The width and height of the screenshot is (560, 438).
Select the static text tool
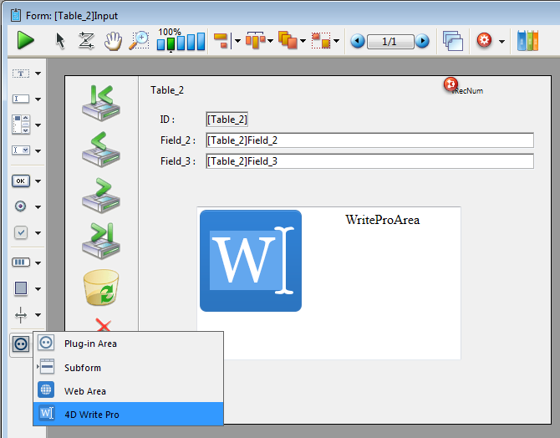pyautogui.click(x=21, y=74)
